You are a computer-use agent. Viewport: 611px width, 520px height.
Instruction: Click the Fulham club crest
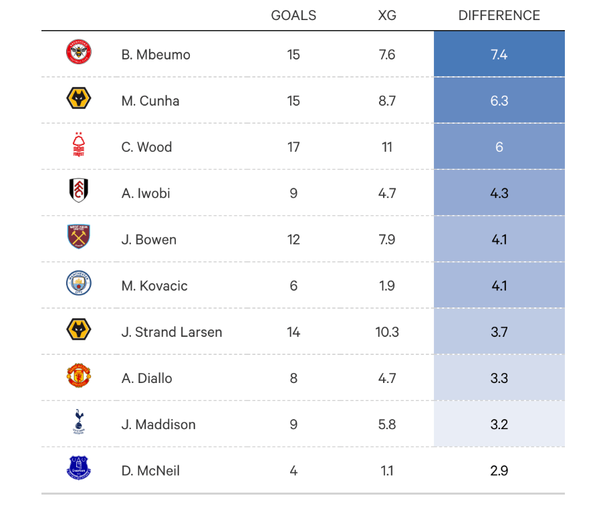pos(79,192)
